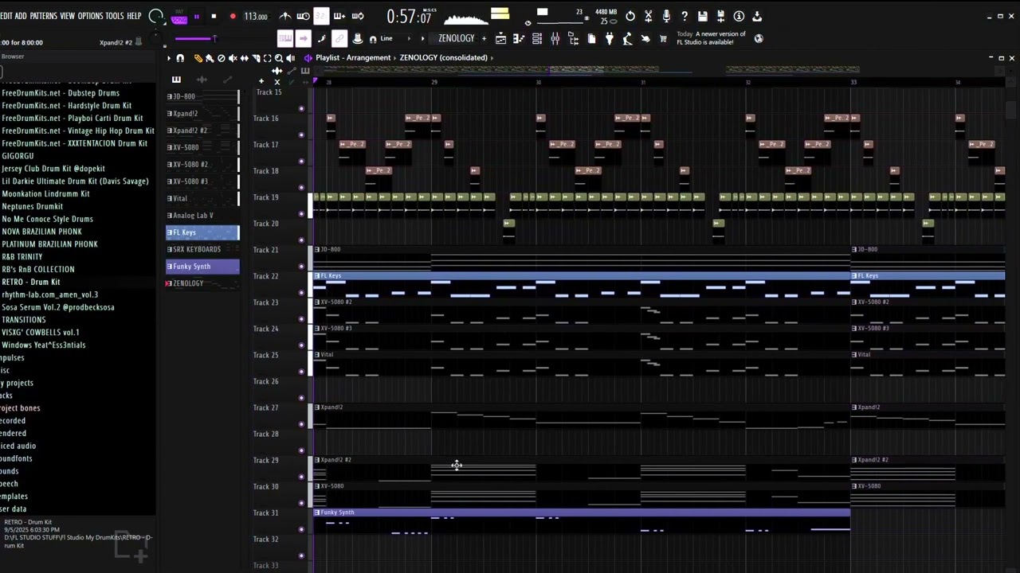This screenshot has height=573, width=1020.
Task: Open the HELP menu
Action: [x=134, y=16]
